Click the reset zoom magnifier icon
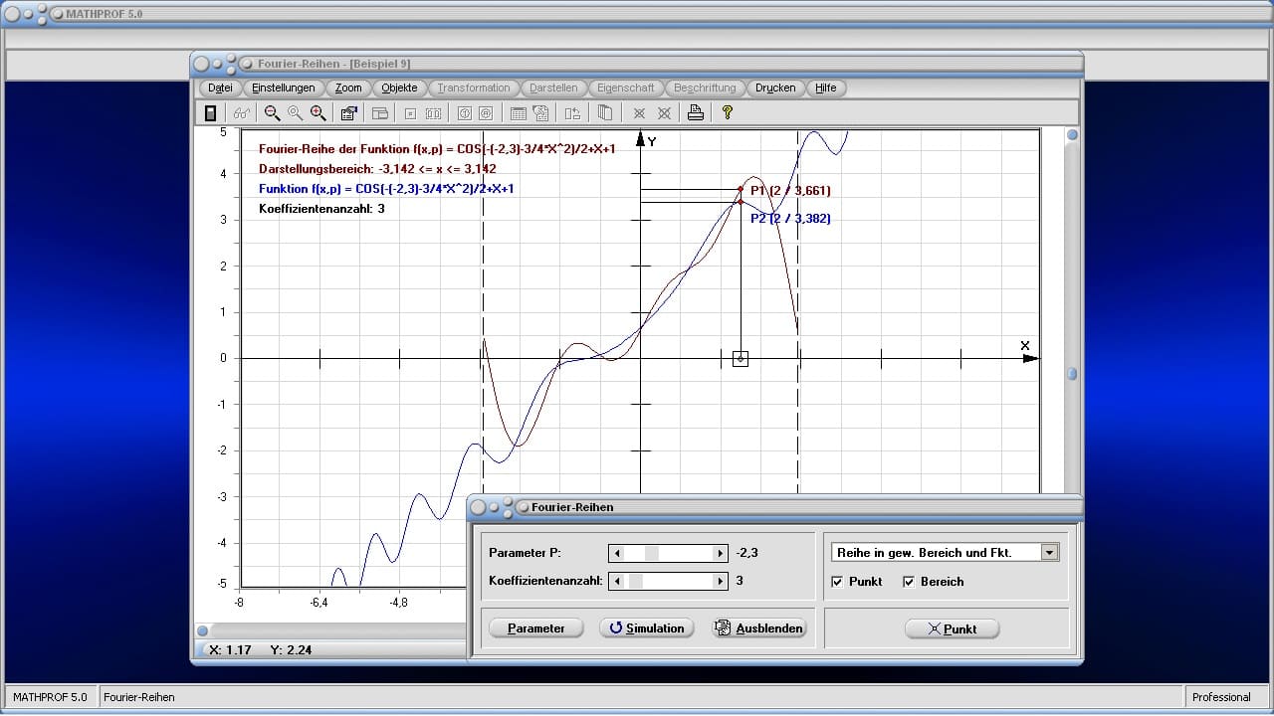Screen dimensions: 1274x716 coord(295,113)
